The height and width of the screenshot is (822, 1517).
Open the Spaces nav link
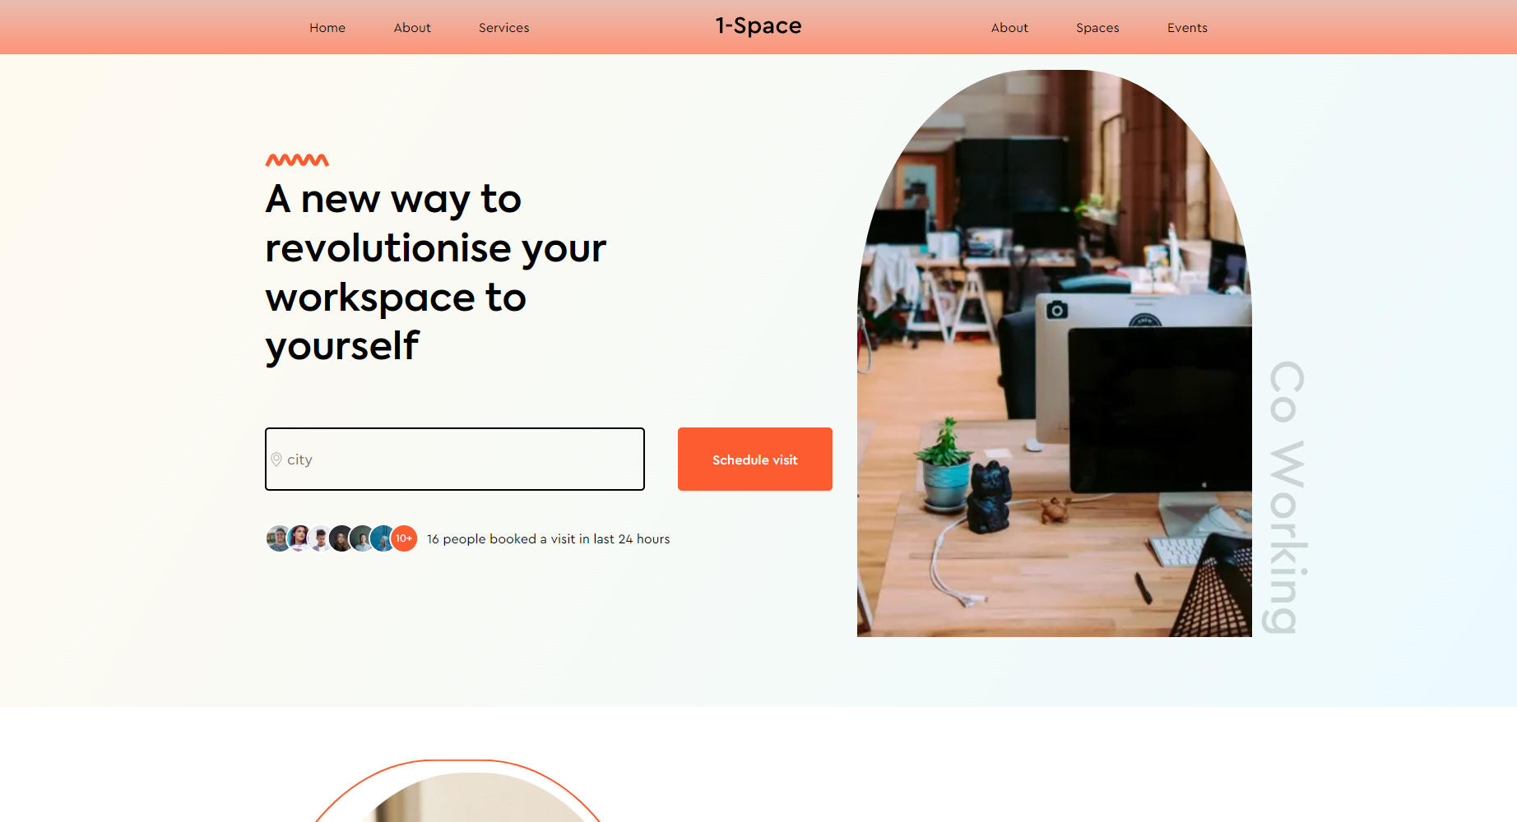click(x=1097, y=28)
